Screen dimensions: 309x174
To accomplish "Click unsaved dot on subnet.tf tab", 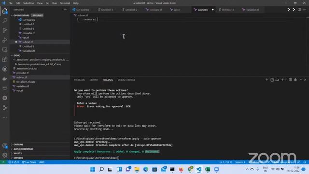I will pos(212,10).
